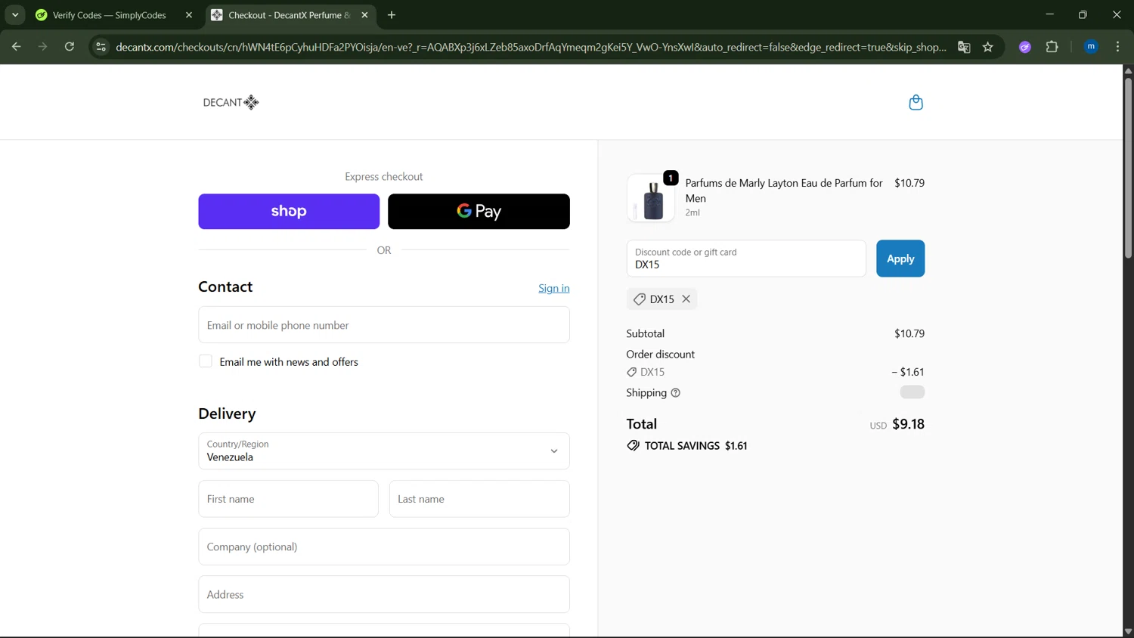
Task: Open the shopping cart bag icon
Action: tap(916, 102)
